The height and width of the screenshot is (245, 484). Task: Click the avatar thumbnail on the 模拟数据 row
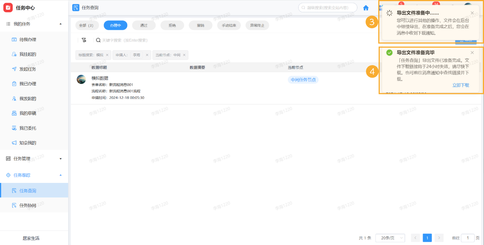[x=81, y=80]
